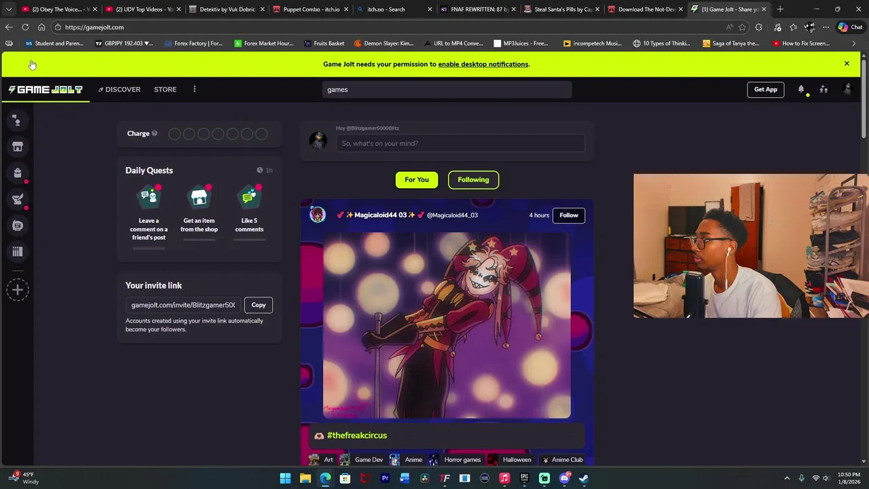Click the invite link text field
The image size is (869, 489).
(x=183, y=305)
